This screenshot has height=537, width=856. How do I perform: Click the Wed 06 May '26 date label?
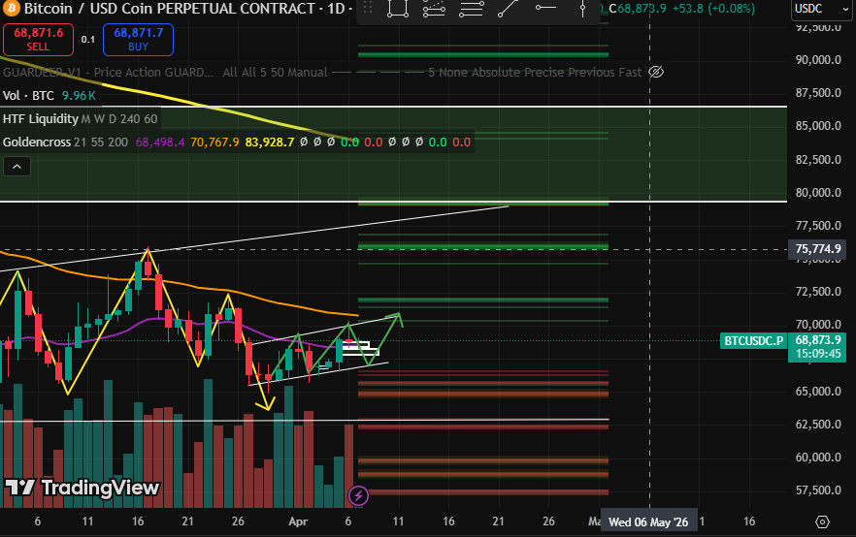pos(648,522)
